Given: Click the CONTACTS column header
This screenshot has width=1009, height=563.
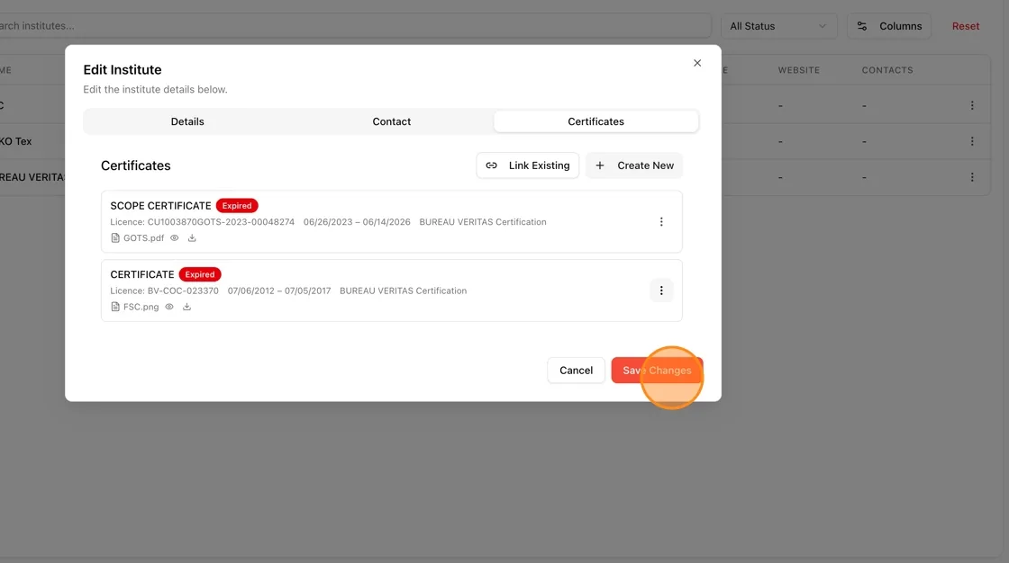Looking at the screenshot, I should coord(887,70).
